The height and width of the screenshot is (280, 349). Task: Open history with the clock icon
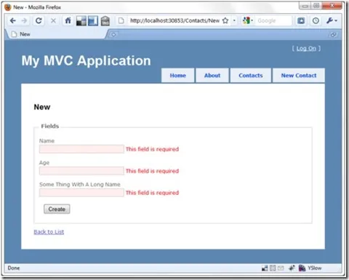tap(316, 21)
